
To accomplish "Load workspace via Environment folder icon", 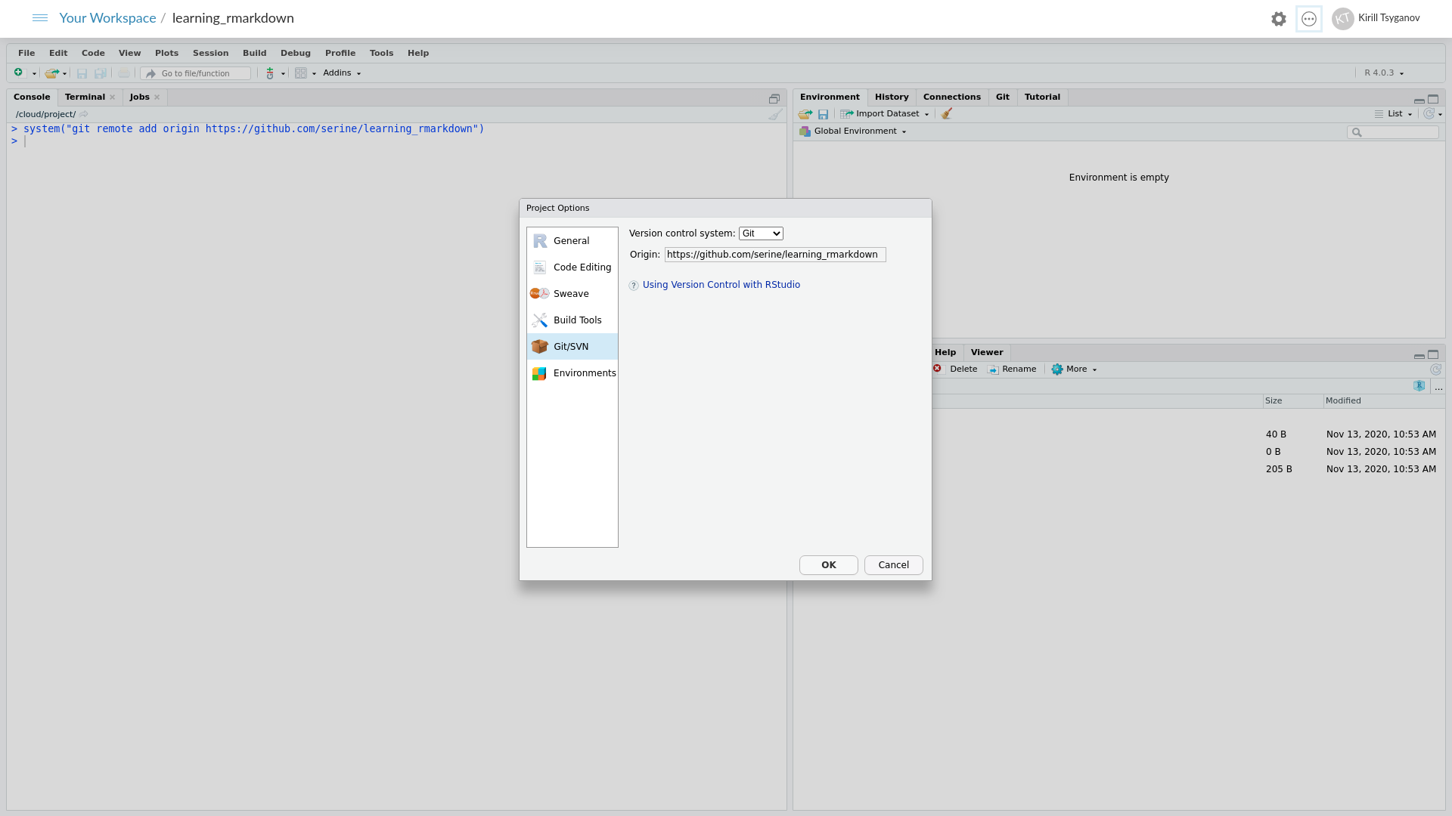I will tap(805, 114).
